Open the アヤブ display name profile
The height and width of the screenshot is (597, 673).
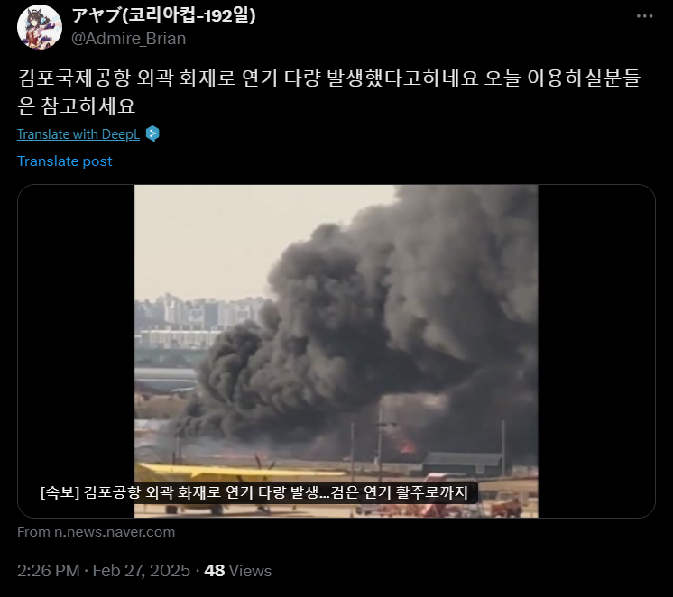tap(163, 15)
